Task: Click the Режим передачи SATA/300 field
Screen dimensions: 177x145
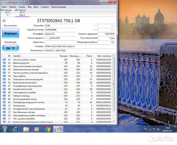Action: pyautogui.click(x=60, y=38)
